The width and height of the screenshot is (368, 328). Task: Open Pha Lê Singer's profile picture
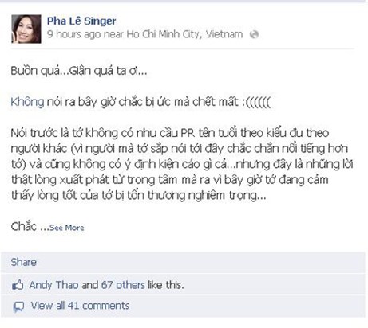[x=26, y=29]
